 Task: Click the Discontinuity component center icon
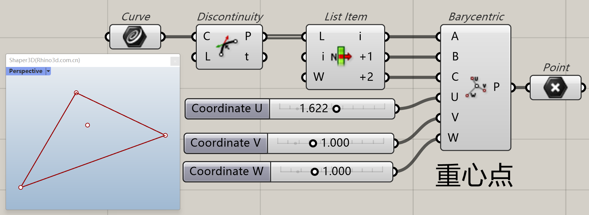click(226, 46)
